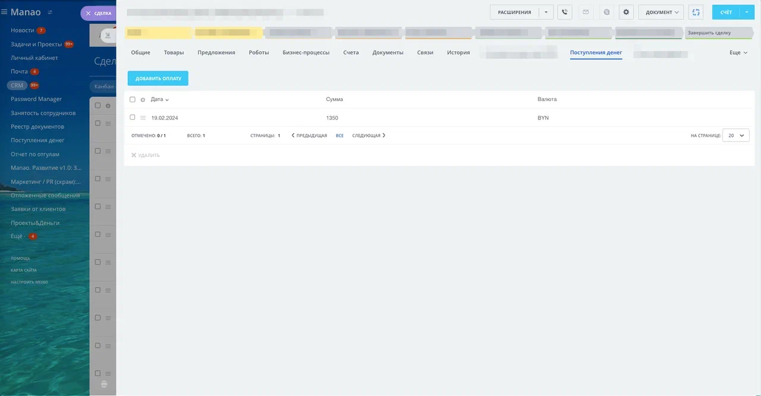Sort by the Дата column header
The height and width of the screenshot is (396, 761).
tap(160, 99)
